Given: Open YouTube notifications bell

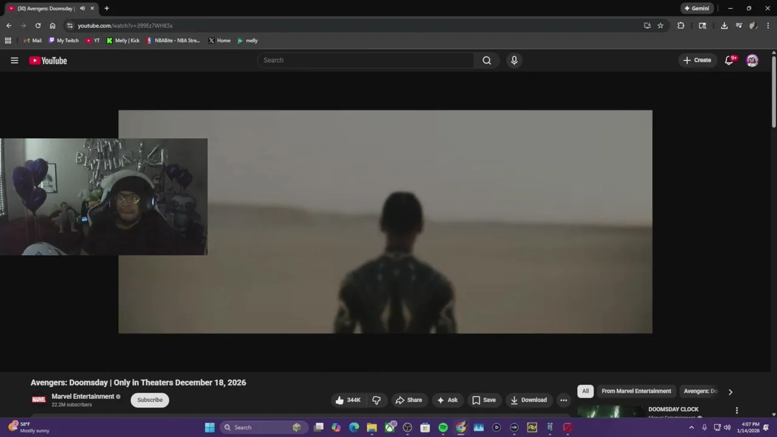Looking at the screenshot, I should (730, 60).
